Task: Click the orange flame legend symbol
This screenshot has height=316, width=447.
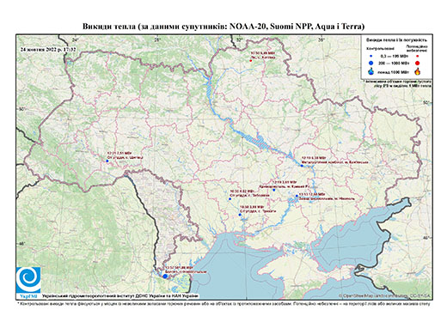Action: click(418, 71)
